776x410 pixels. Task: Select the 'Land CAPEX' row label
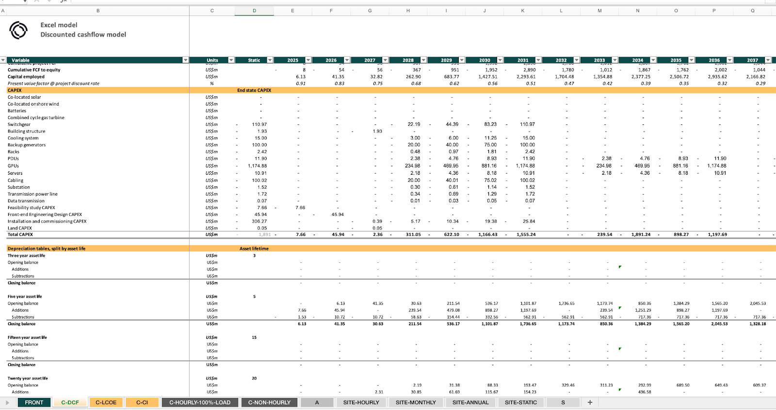pyautogui.click(x=20, y=228)
